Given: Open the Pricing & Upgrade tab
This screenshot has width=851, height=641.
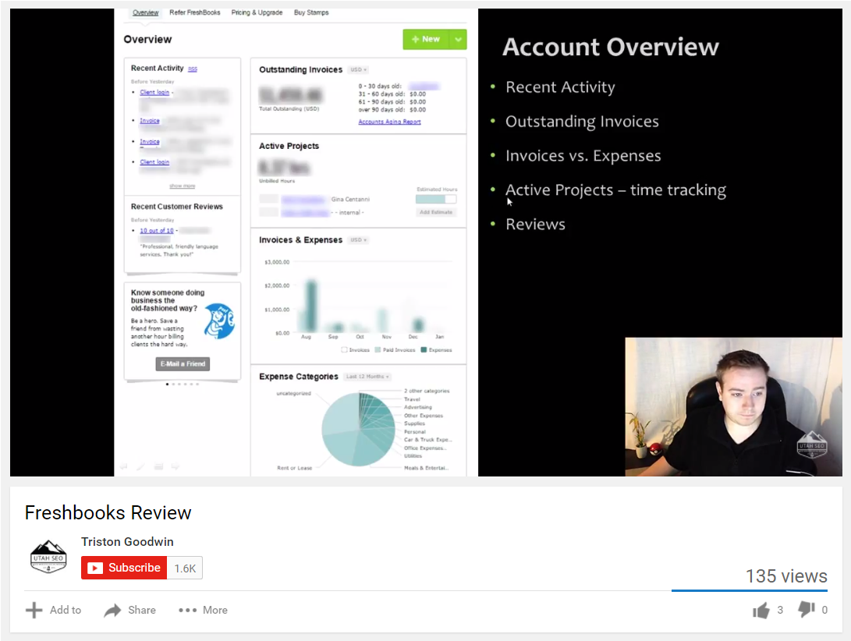Looking at the screenshot, I should (x=257, y=12).
